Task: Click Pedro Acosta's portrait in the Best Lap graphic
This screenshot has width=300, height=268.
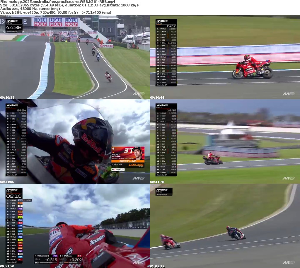Action: click(137, 153)
